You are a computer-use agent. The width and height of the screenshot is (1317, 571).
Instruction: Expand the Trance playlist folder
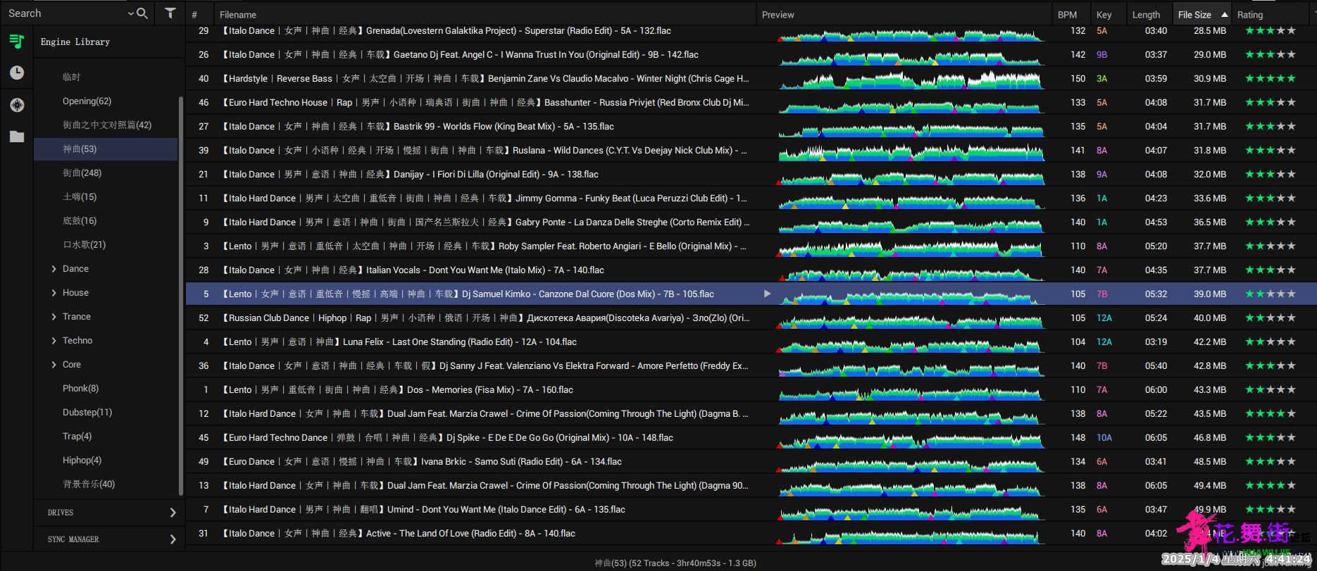click(x=54, y=317)
